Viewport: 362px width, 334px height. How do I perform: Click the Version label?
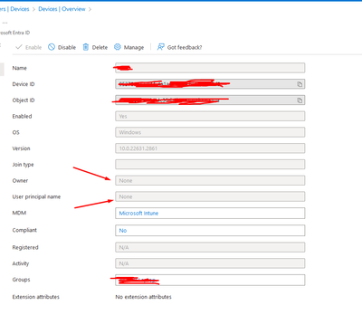pos(21,148)
